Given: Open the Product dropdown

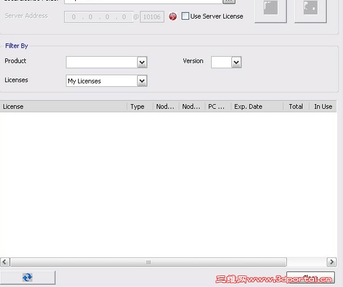Looking at the screenshot, I should point(142,62).
